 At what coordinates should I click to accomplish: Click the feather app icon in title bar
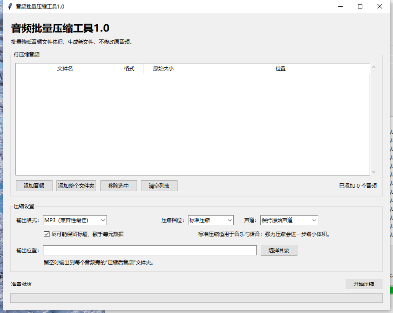pyautogui.click(x=10, y=6)
